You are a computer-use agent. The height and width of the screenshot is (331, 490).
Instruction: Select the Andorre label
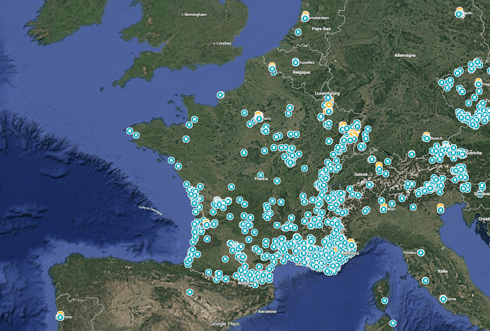pyautogui.click(x=246, y=283)
